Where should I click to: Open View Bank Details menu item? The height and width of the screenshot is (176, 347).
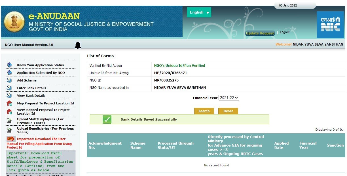tap(31, 96)
